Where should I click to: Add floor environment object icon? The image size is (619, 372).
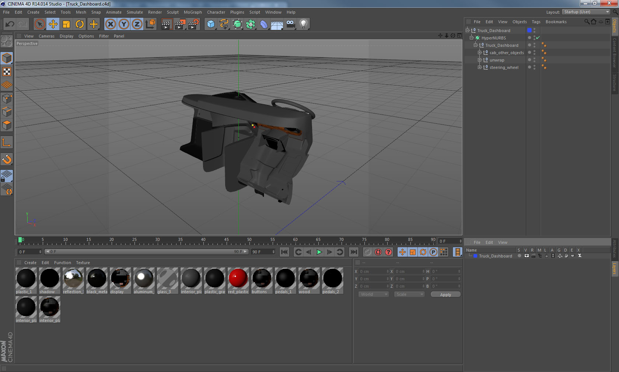[277, 24]
